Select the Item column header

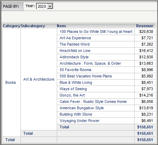61,26
